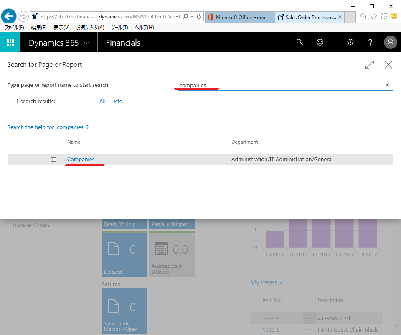Refresh the page from the address bar
The image size is (401, 335).
pos(199,17)
